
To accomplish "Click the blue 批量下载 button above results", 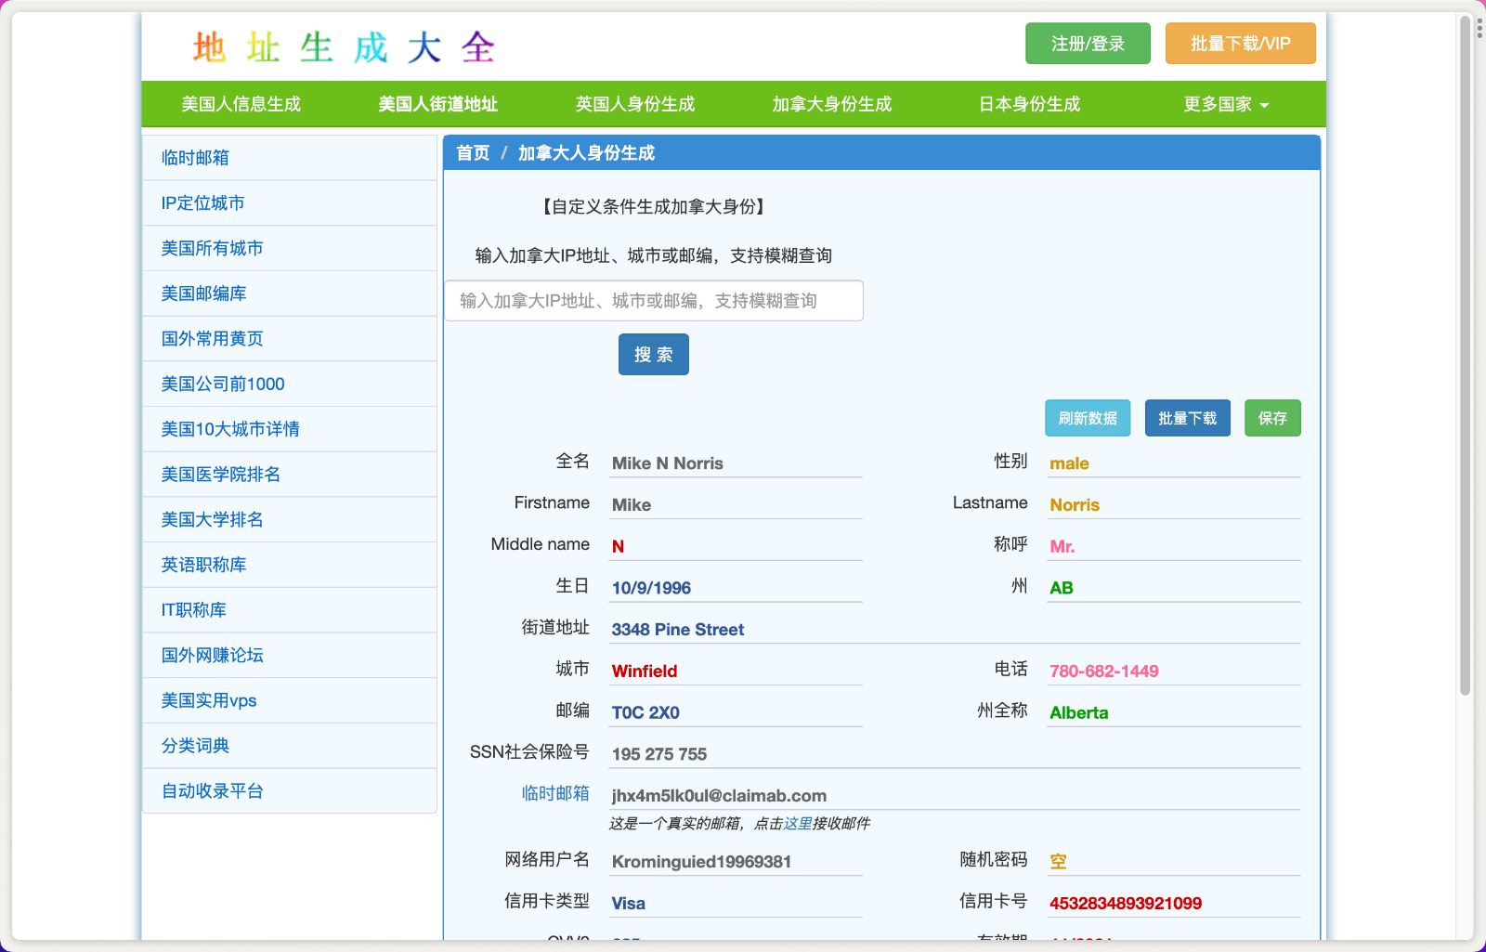I will (x=1187, y=418).
